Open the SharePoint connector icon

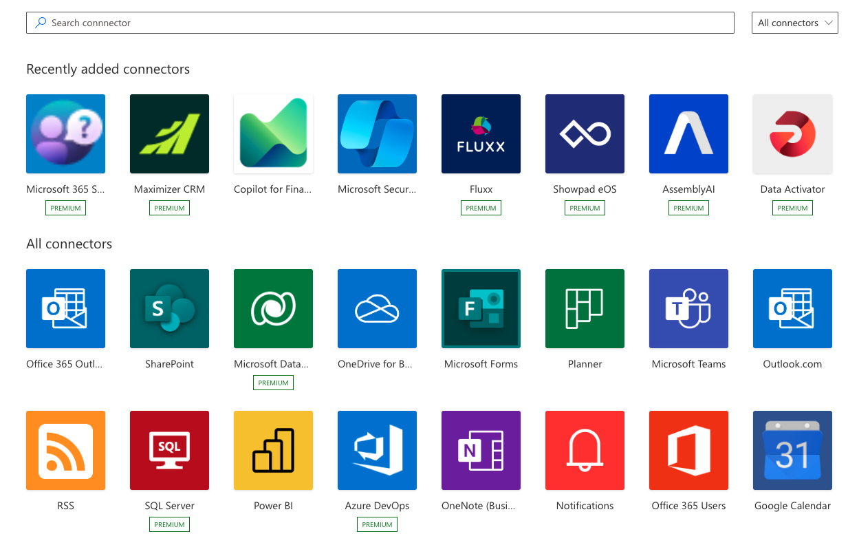[169, 308]
